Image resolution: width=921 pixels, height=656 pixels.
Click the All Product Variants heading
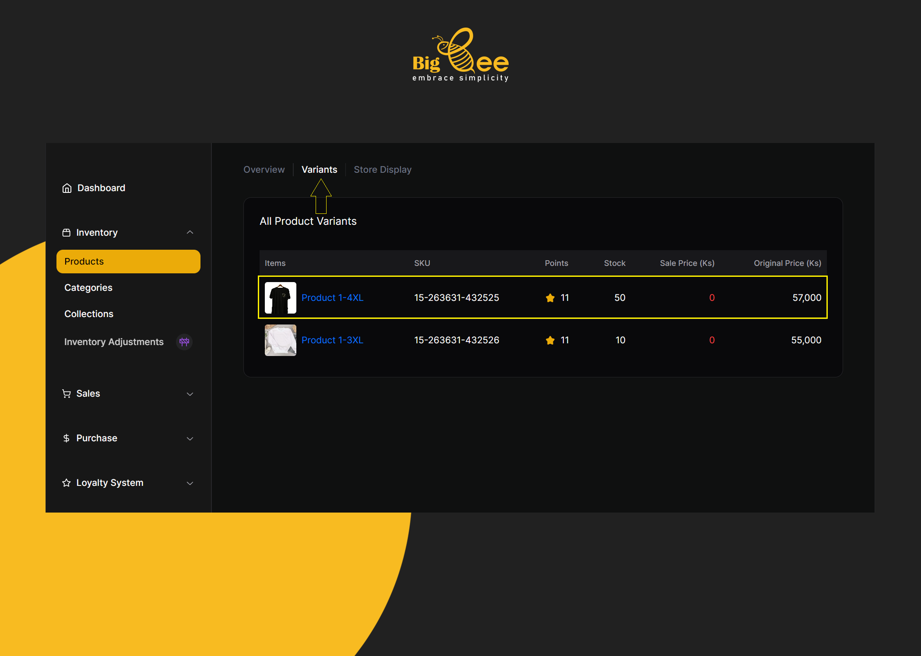pos(308,221)
